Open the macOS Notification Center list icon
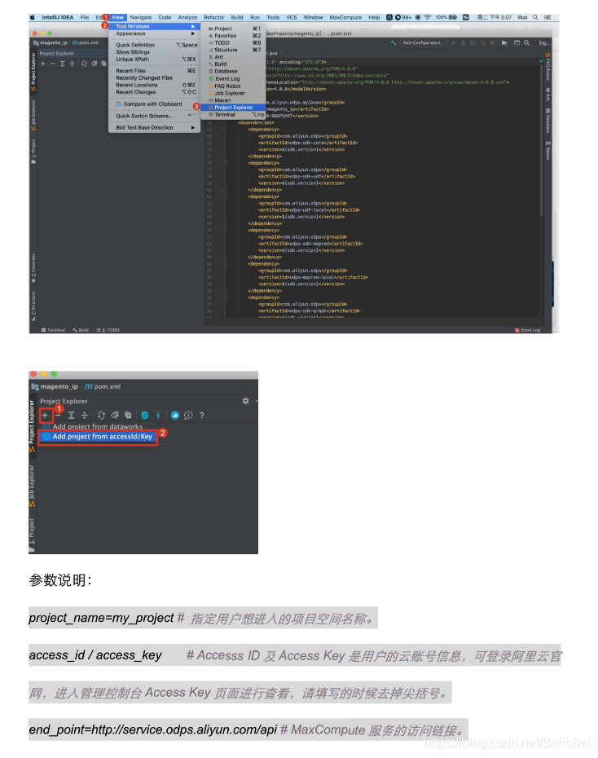The image size is (598, 758). 547,17
